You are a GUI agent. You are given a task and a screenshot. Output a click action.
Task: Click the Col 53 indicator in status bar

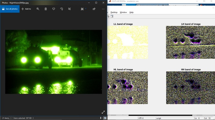[207, 118]
